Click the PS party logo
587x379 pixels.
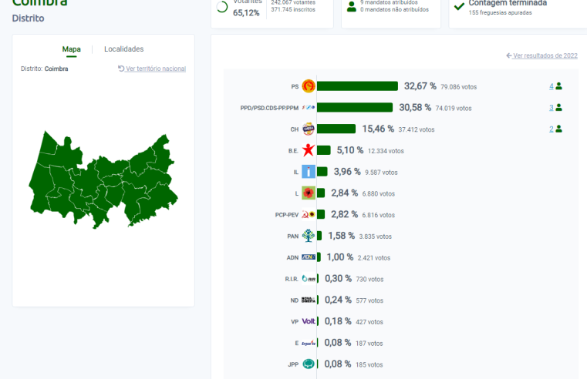click(x=309, y=86)
